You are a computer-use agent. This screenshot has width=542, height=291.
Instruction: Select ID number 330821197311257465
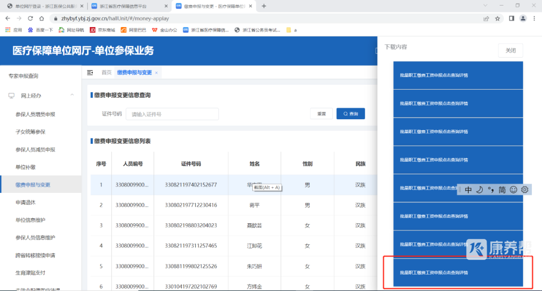pyautogui.click(x=191, y=246)
